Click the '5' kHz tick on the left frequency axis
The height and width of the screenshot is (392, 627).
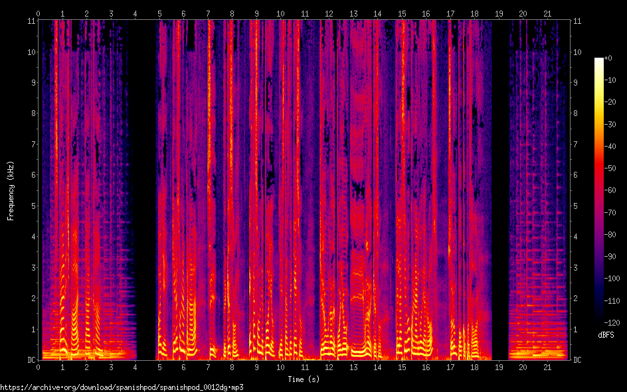(33, 206)
